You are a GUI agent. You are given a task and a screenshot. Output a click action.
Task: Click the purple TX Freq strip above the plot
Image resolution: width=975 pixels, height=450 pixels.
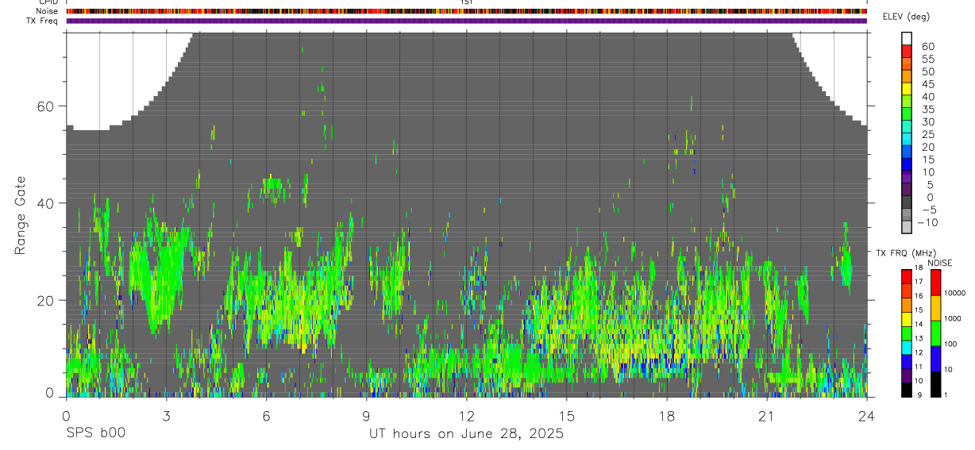pyautogui.click(x=466, y=21)
